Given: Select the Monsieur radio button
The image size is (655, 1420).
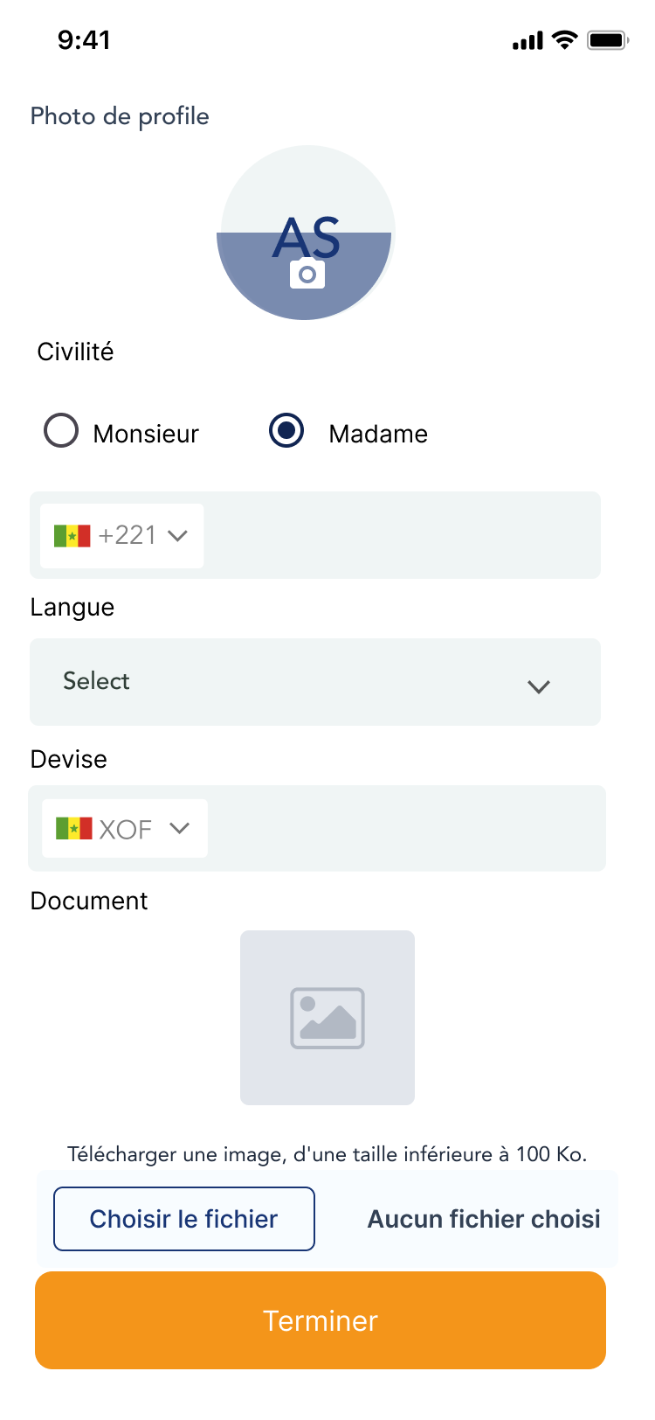Looking at the screenshot, I should pyautogui.click(x=61, y=431).
